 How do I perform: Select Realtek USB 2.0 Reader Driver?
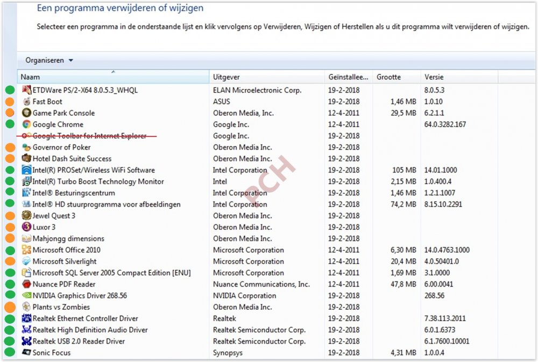pos(79,341)
